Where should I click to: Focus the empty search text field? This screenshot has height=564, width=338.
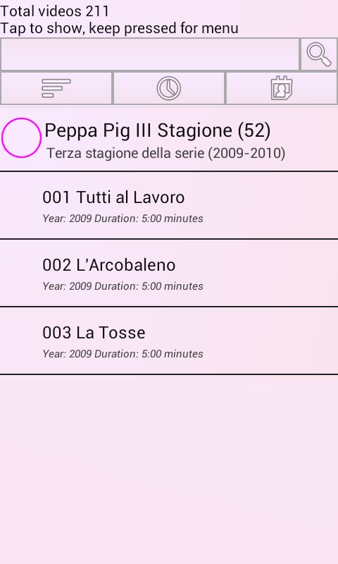tap(150, 54)
